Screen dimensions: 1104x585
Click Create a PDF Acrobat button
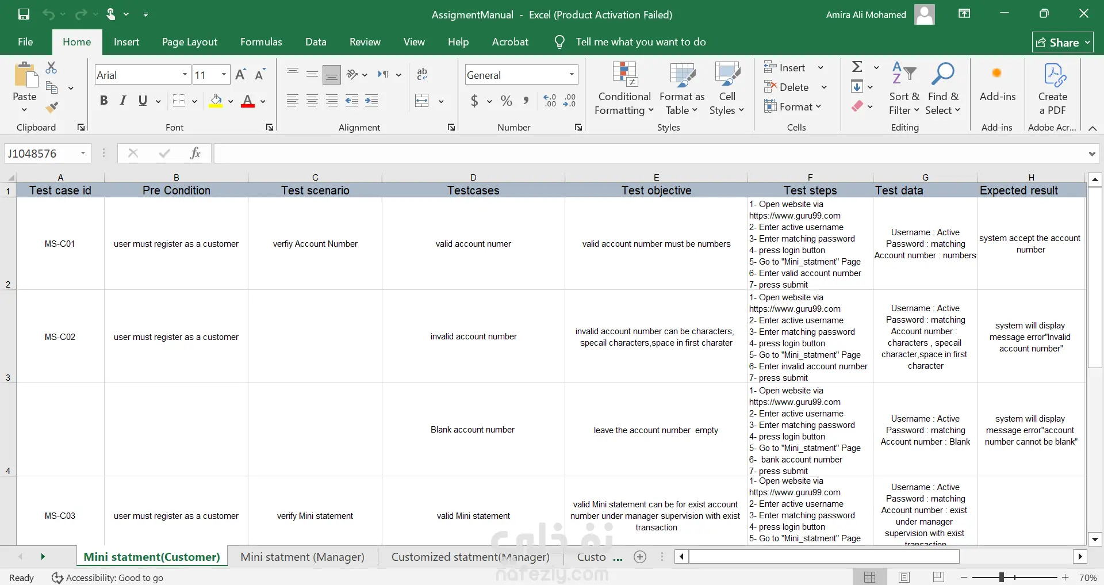[x=1053, y=89]
